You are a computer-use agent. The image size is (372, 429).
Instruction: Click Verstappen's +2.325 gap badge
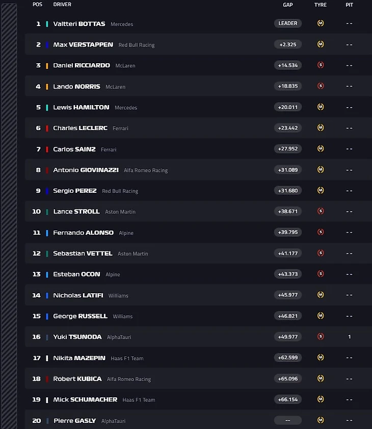pos(288,44)
